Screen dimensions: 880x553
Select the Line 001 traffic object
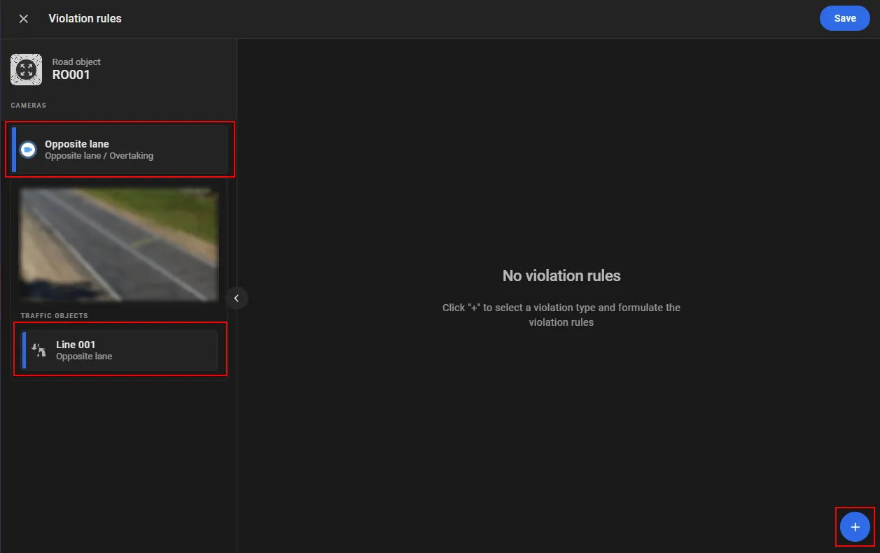pyautogui.click(x=120, y=350)
